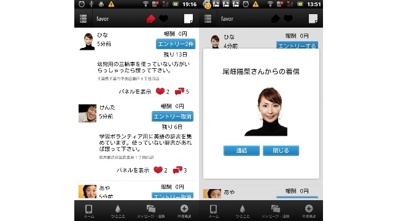Open the list menu icon in left favor screen

(x=84, y=19)
